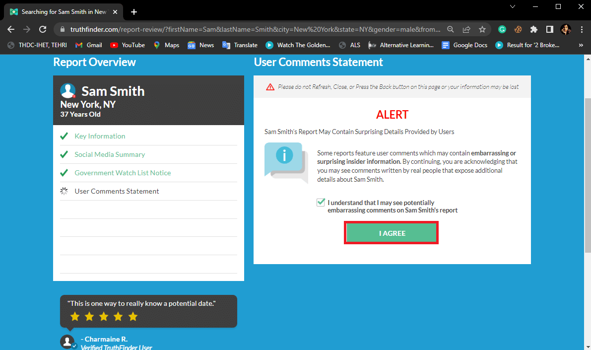591x350 pixels.
Task: Click the I AGREE button
Action: coord(391,233)
